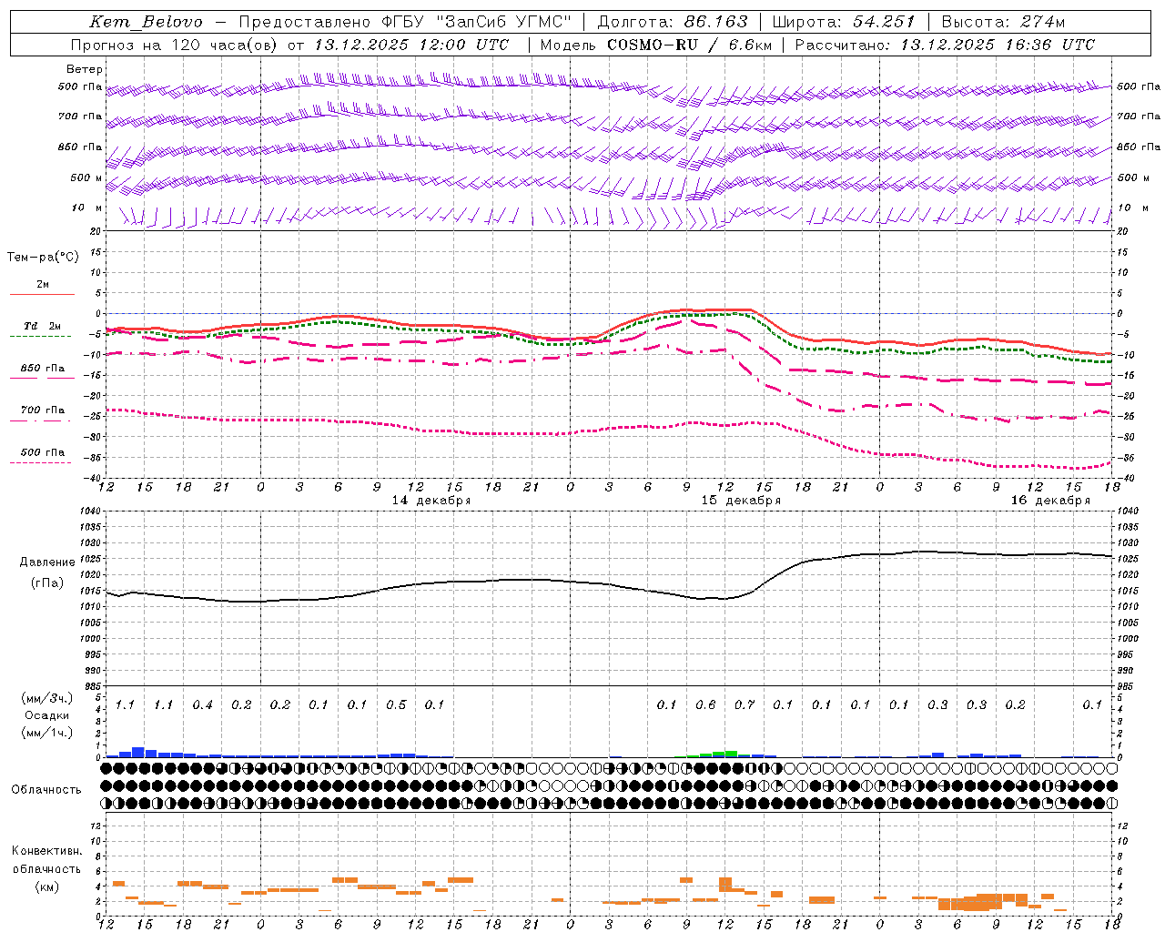Viewport: 1165px width, 932px height.
Task: Click the 500 гПа entry in temperature legend
Action: click(42, 452)
